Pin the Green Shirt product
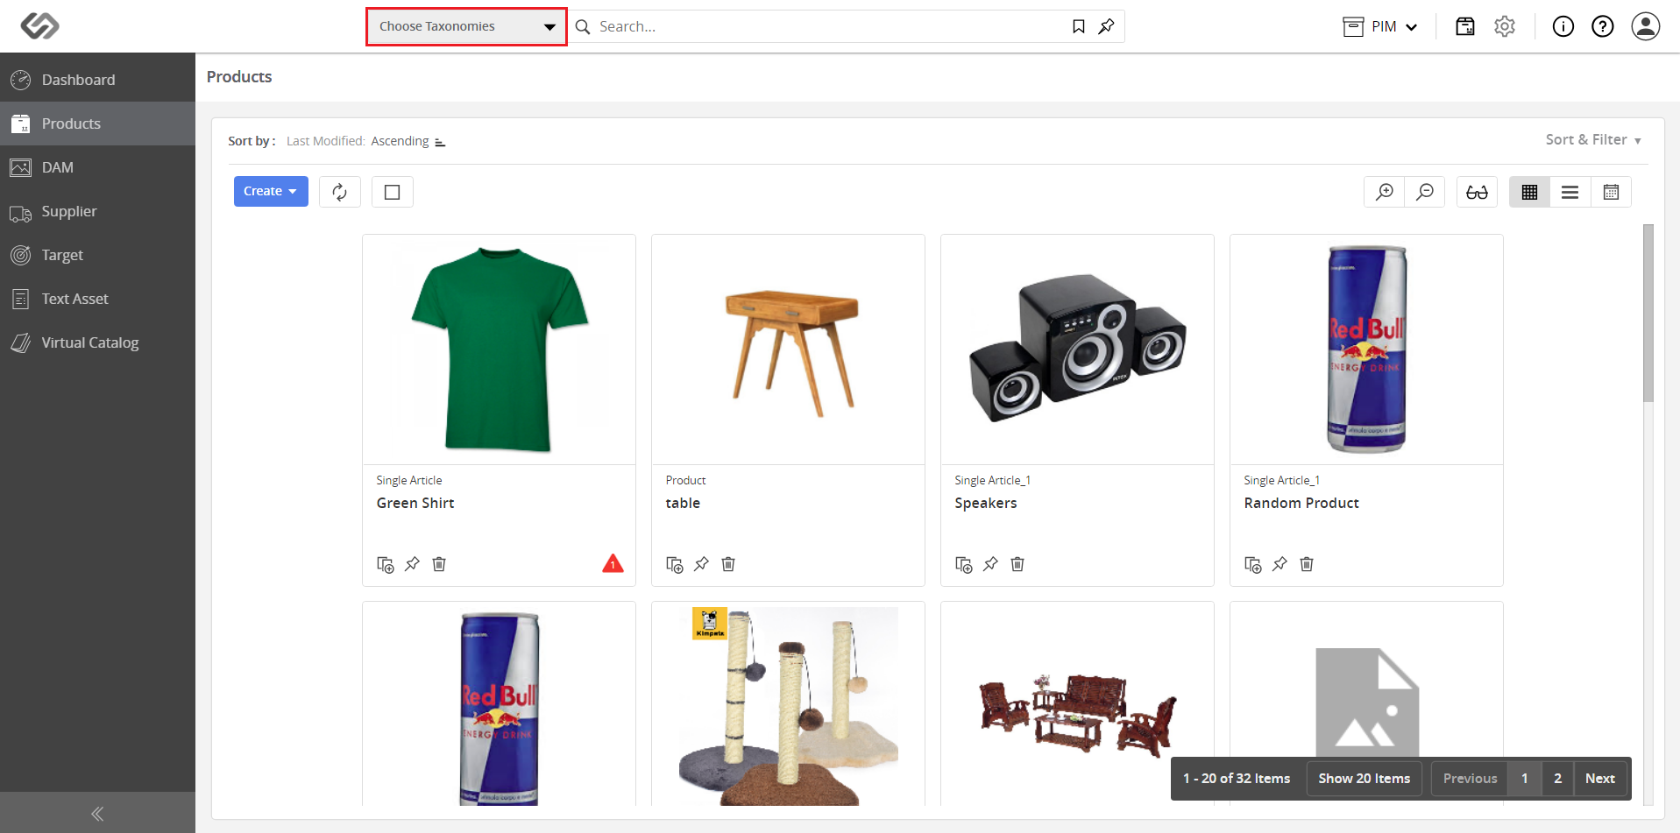1680x833 pixels. pyautogui.click(x=412, y=564)
